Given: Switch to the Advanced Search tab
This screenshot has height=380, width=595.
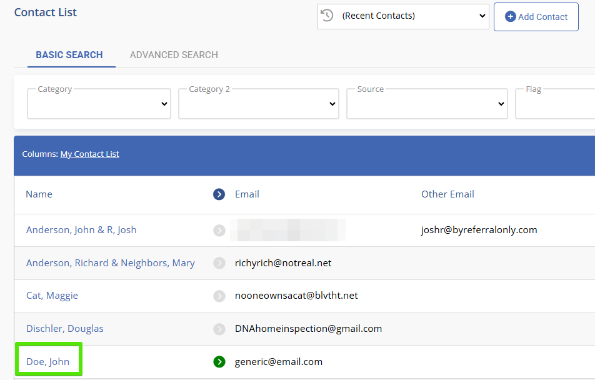Looking at the screenshot, I should tap(174, 55).
